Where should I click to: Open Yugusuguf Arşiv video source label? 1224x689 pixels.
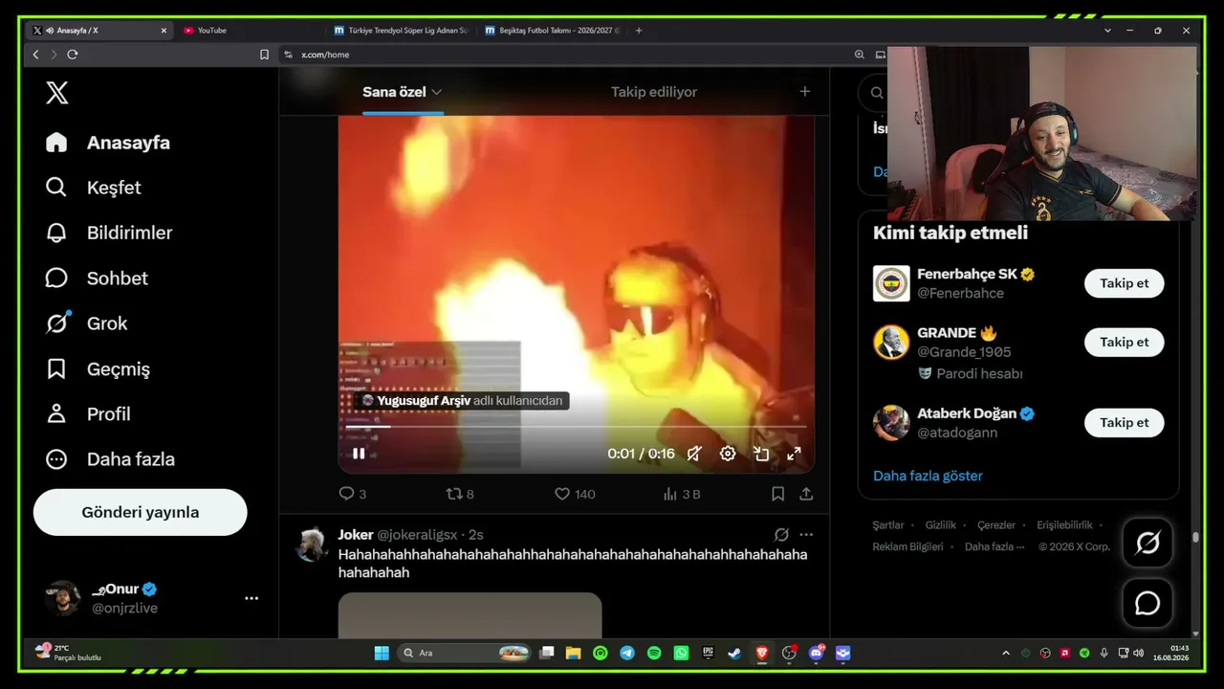click(x=463, y=401)
